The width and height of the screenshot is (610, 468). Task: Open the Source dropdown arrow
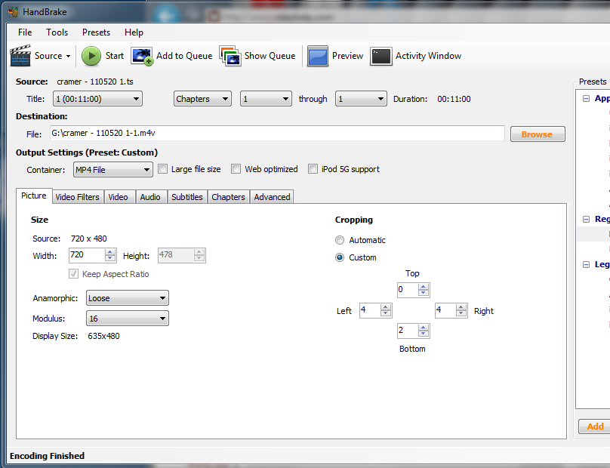(x=68, y=57)
